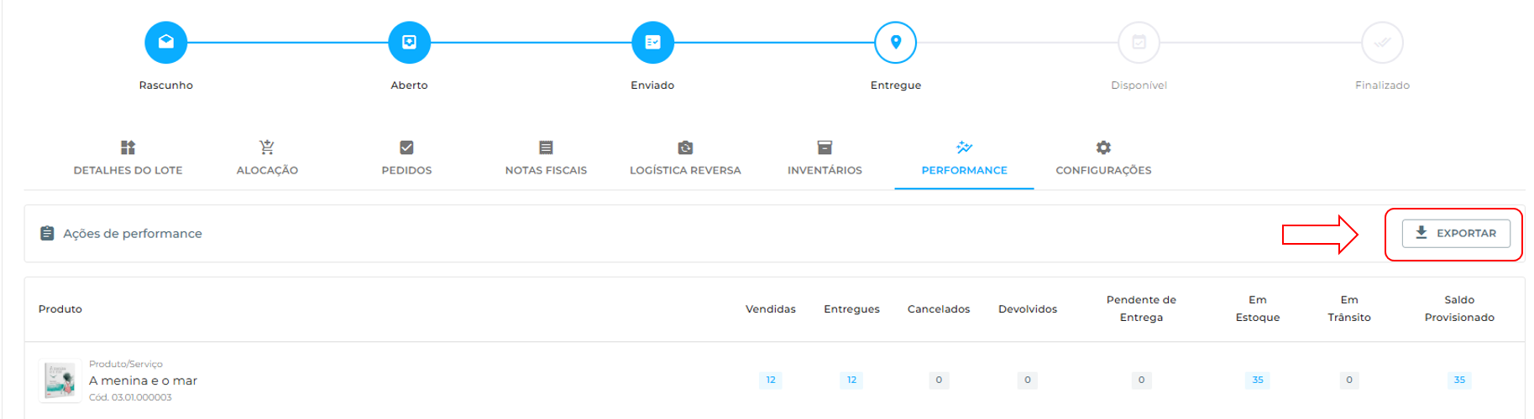The width and height of the screenshot is (1534, 419).
Task: Click the Cancelados column header
Action: [939, 309]
